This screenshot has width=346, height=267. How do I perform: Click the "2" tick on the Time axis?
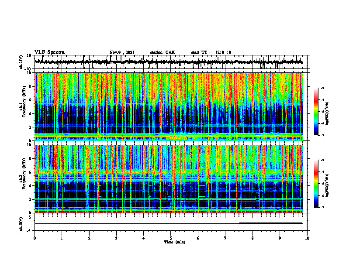(x=89, y=238)
